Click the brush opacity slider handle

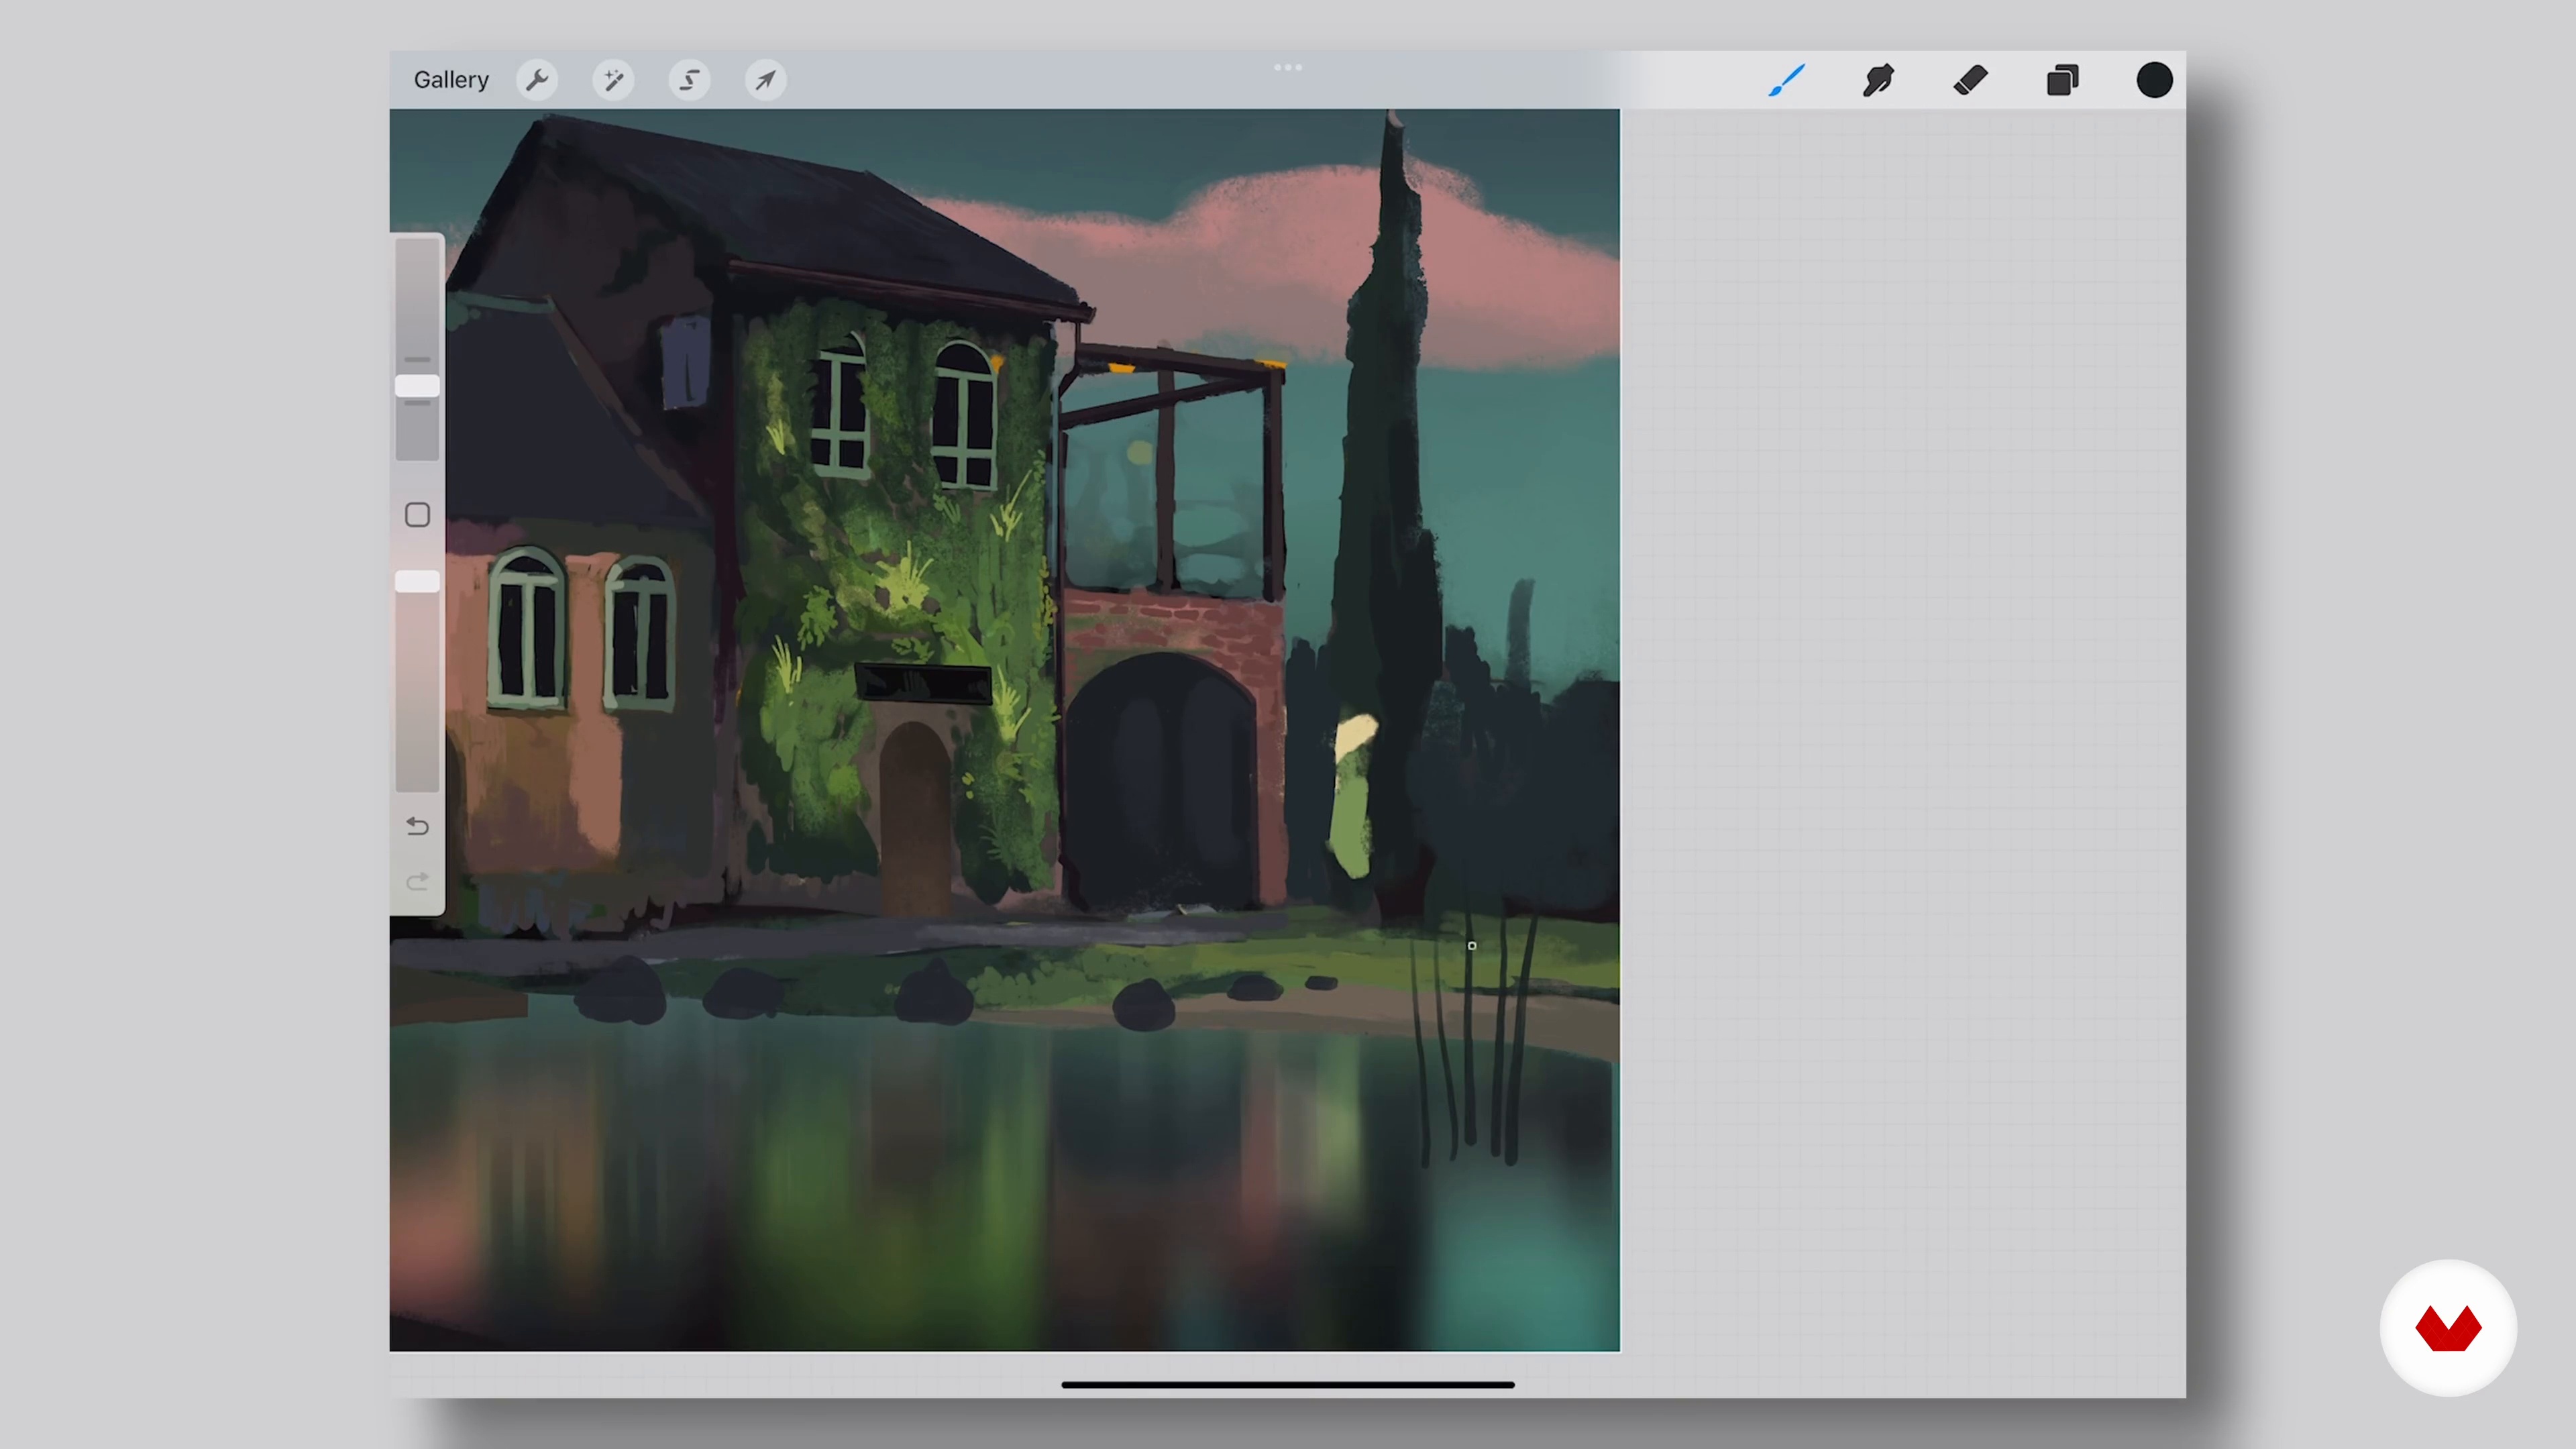pos(417,581)
